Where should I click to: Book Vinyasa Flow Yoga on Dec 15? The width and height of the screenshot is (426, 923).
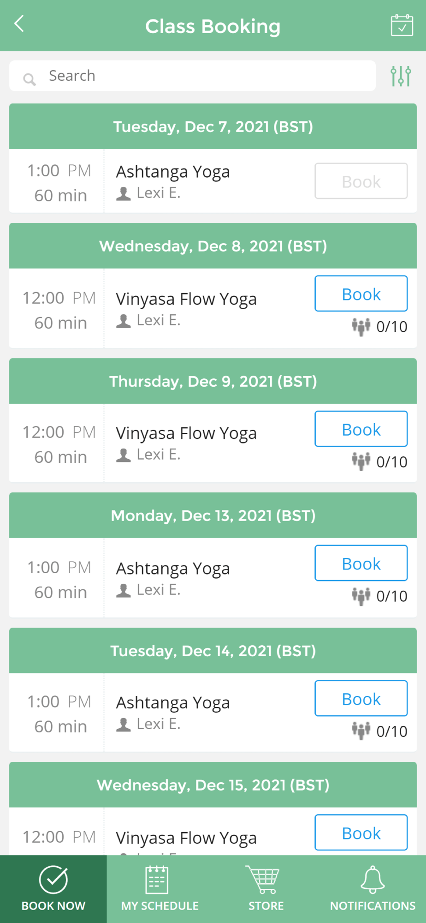(x=361, y=833)
